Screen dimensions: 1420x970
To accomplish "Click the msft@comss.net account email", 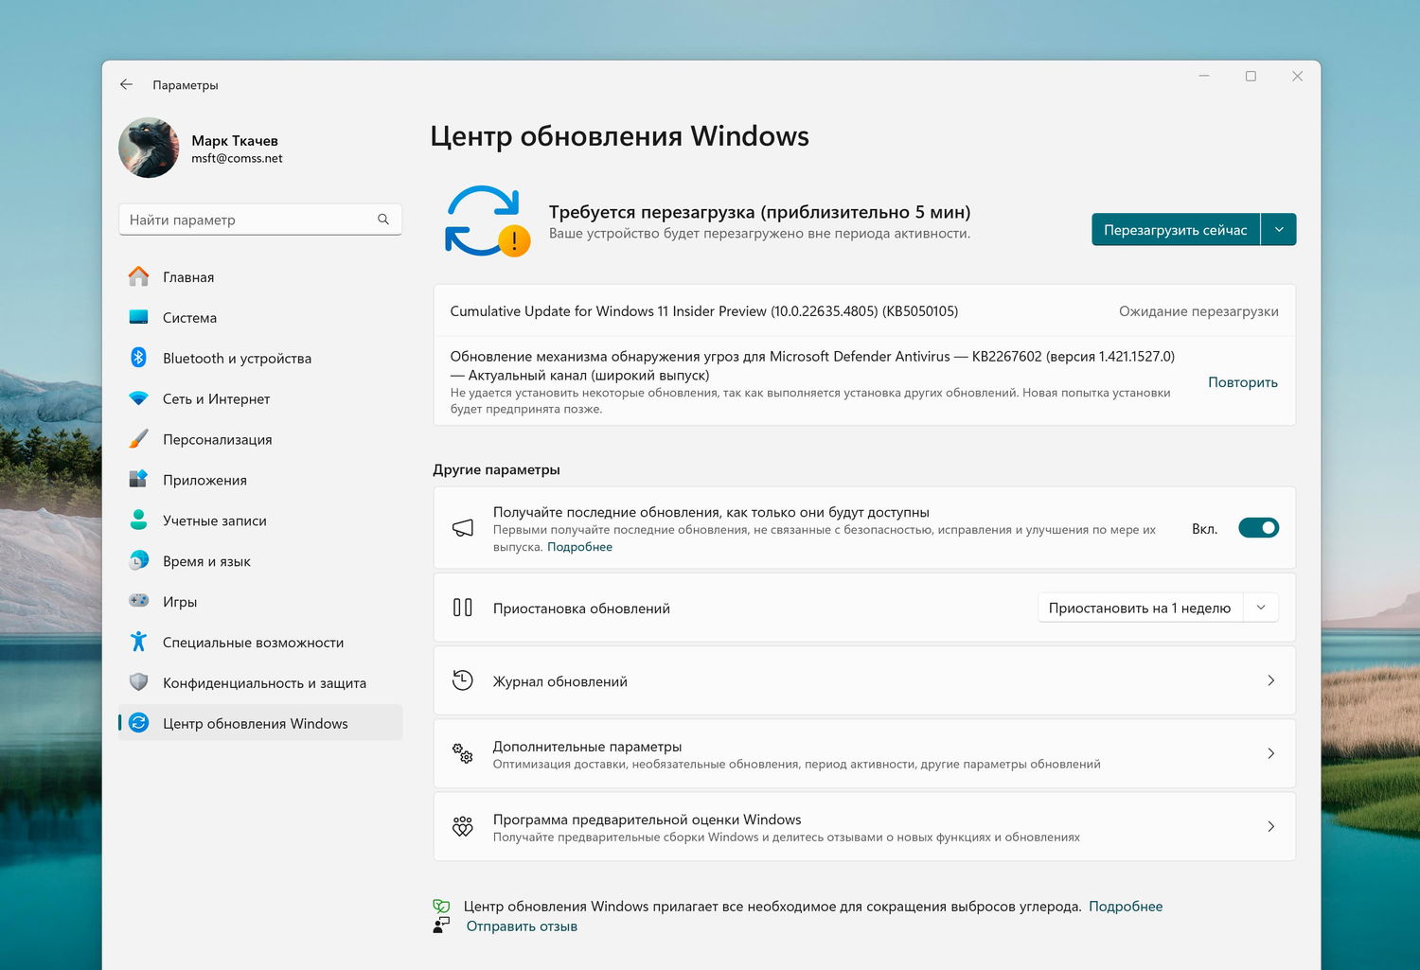I will [237, 158].
